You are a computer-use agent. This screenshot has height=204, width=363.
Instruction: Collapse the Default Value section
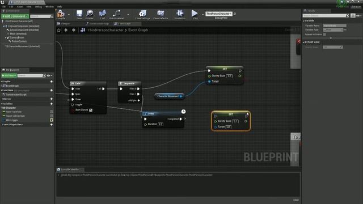click(304, 42)
